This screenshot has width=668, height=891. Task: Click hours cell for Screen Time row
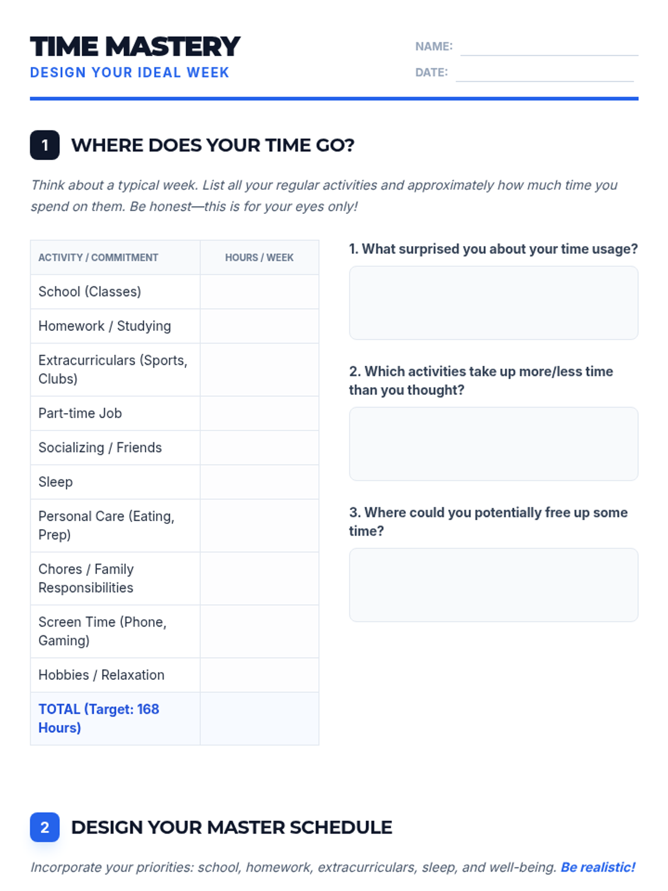259,631
